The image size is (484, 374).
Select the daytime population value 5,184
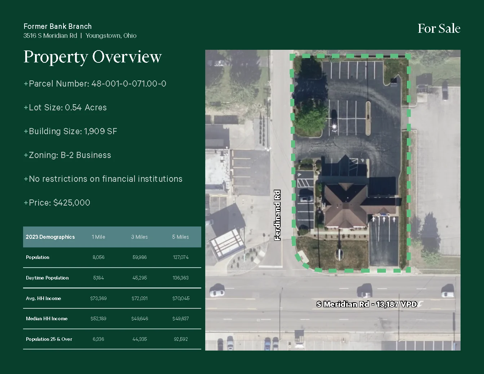[98, 278]
